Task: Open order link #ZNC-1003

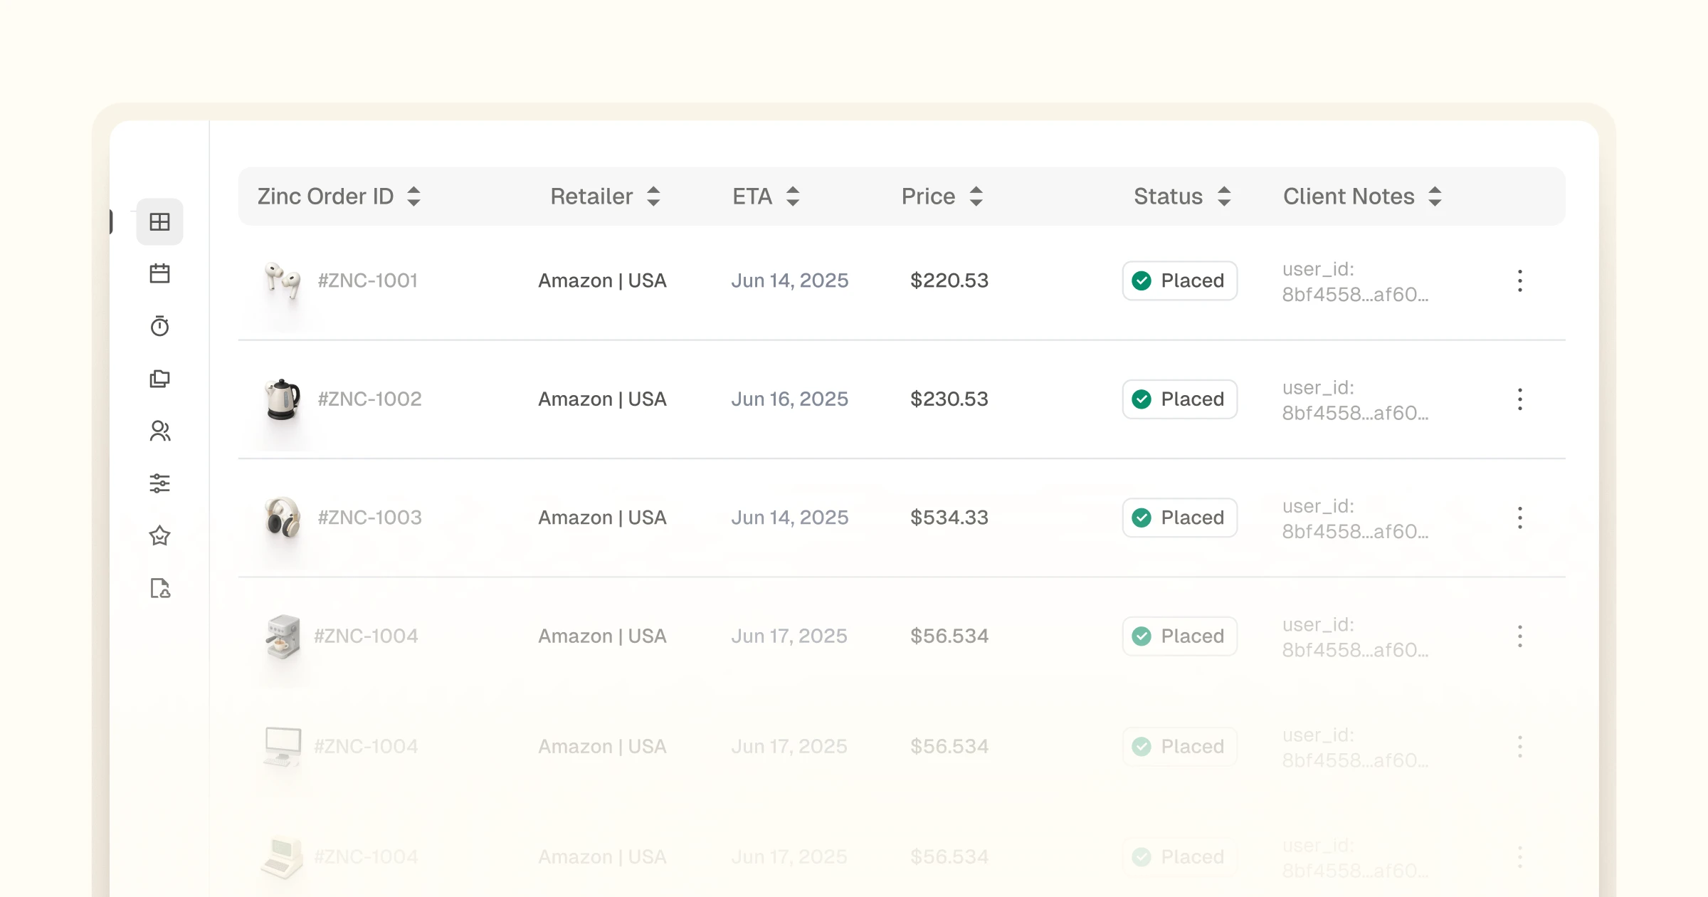Action: click(369, 518)
